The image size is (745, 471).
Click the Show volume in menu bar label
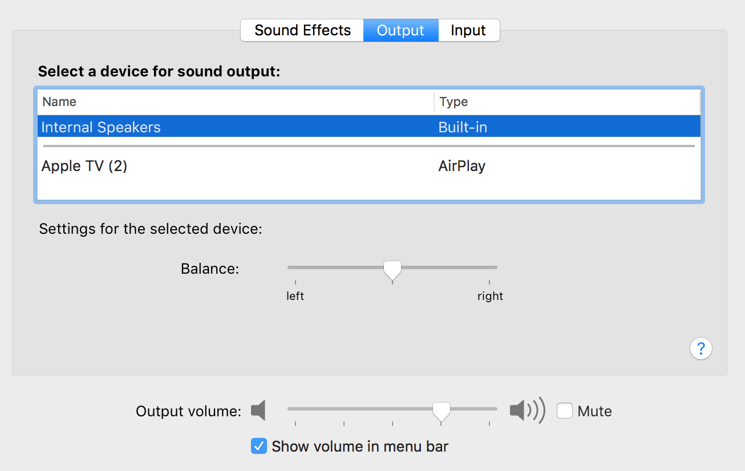coord(360,446)
